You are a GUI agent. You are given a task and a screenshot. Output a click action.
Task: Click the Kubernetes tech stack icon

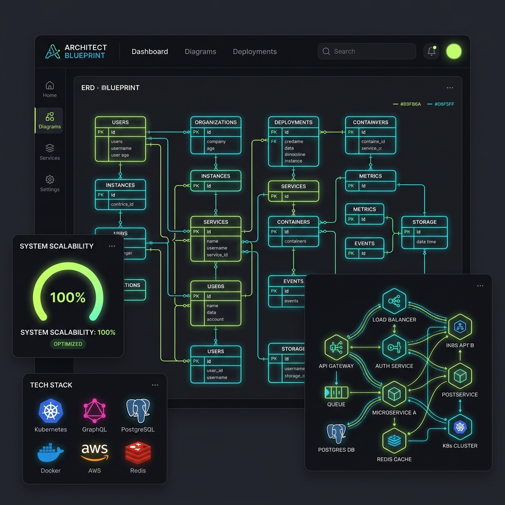click(x=51, y=411)
